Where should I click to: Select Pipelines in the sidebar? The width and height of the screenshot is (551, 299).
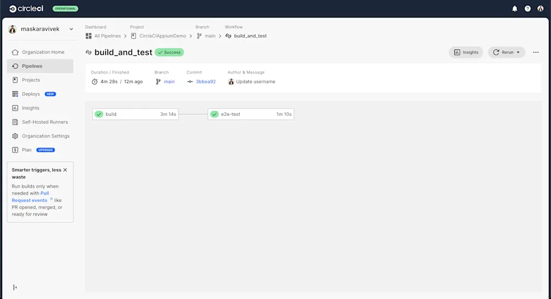(40, 66)
